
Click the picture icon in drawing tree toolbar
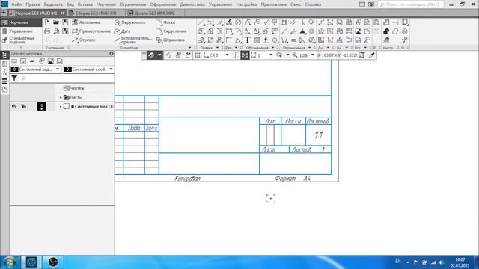pos(50,61)
